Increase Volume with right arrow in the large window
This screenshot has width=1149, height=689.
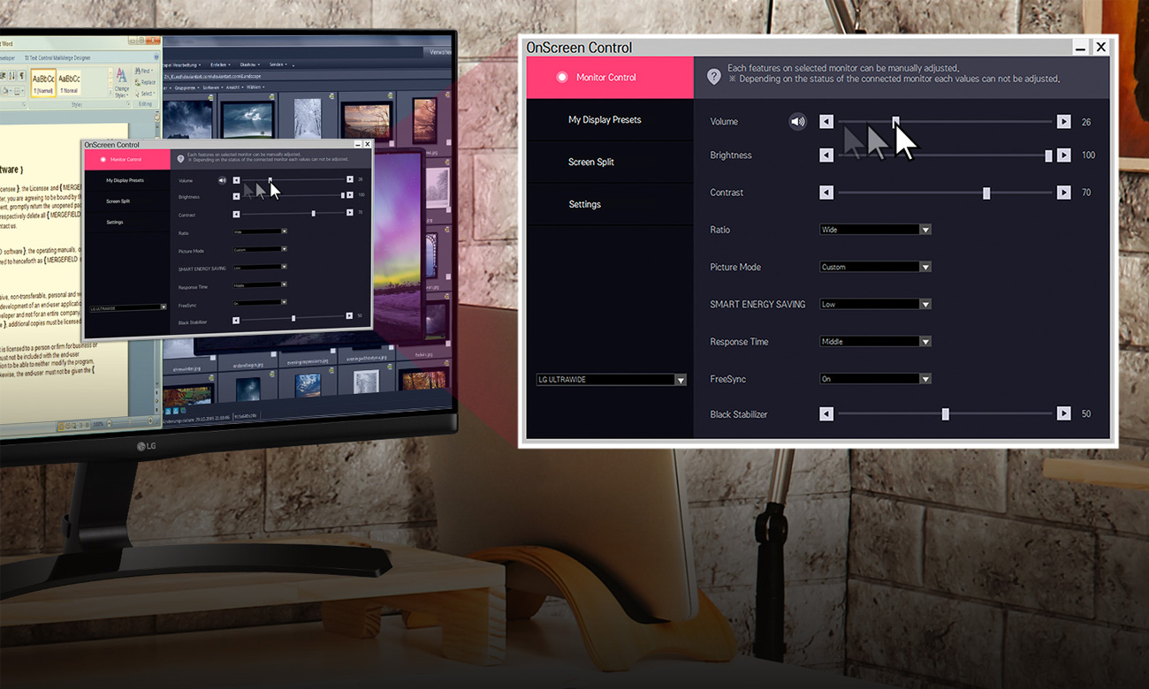[1064, 122]
